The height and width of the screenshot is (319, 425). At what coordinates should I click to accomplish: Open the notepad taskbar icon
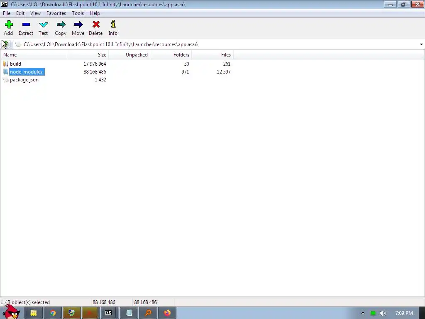tap(129, 313)
